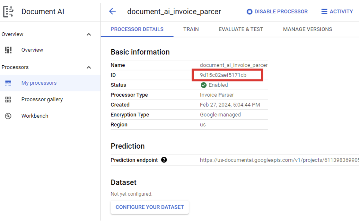
Task: Click the Encryption Type label
Action: coord(130,115)
